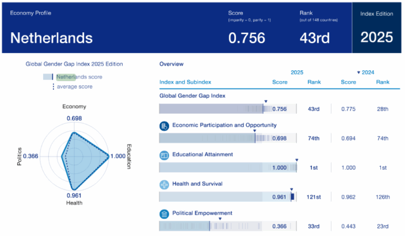Click the average marker above the Global Gender Gap bar
The height and width of the screenshot is (236, 405).
[x=266, y=101]
